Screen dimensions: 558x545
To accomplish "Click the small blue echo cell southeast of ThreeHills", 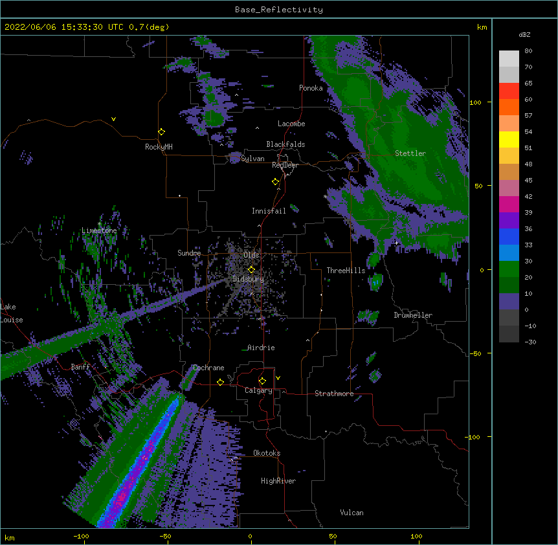I will pos(375,283).
